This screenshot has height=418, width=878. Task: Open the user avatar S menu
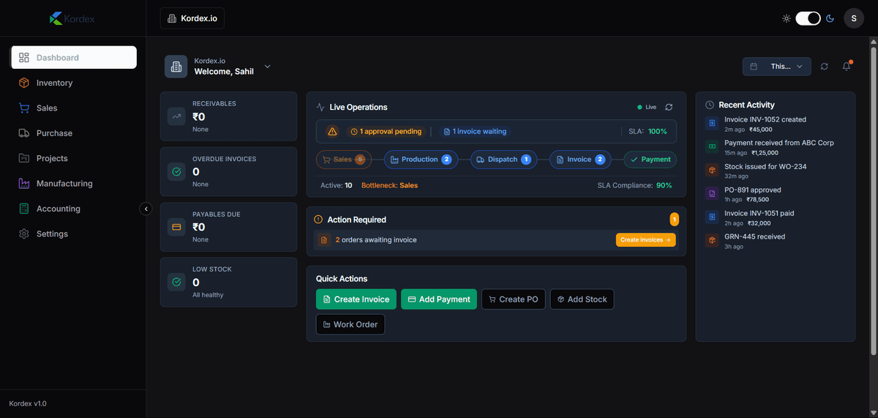854,18
